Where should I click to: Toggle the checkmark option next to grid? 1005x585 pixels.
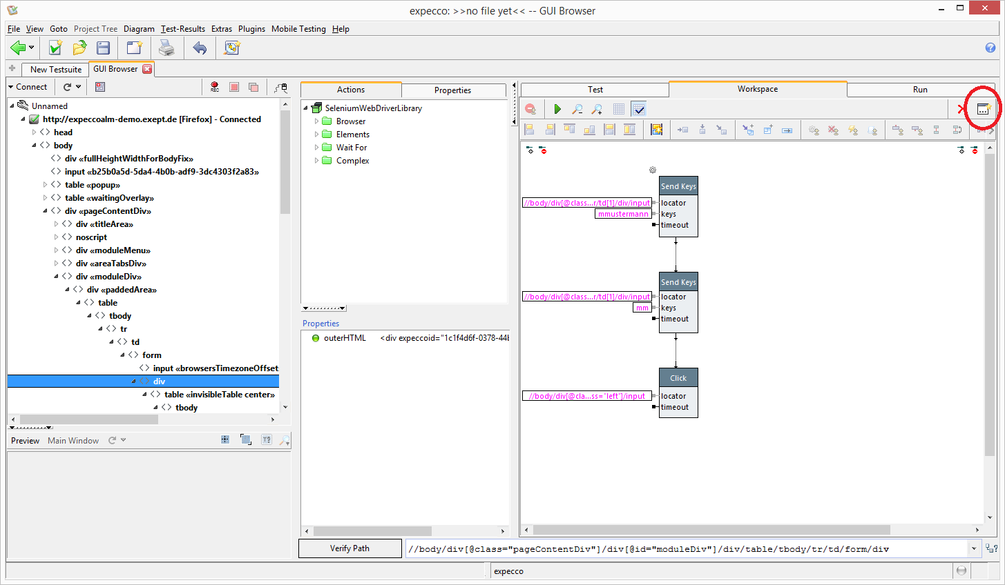pyautogui.click(x=639, y=109)
